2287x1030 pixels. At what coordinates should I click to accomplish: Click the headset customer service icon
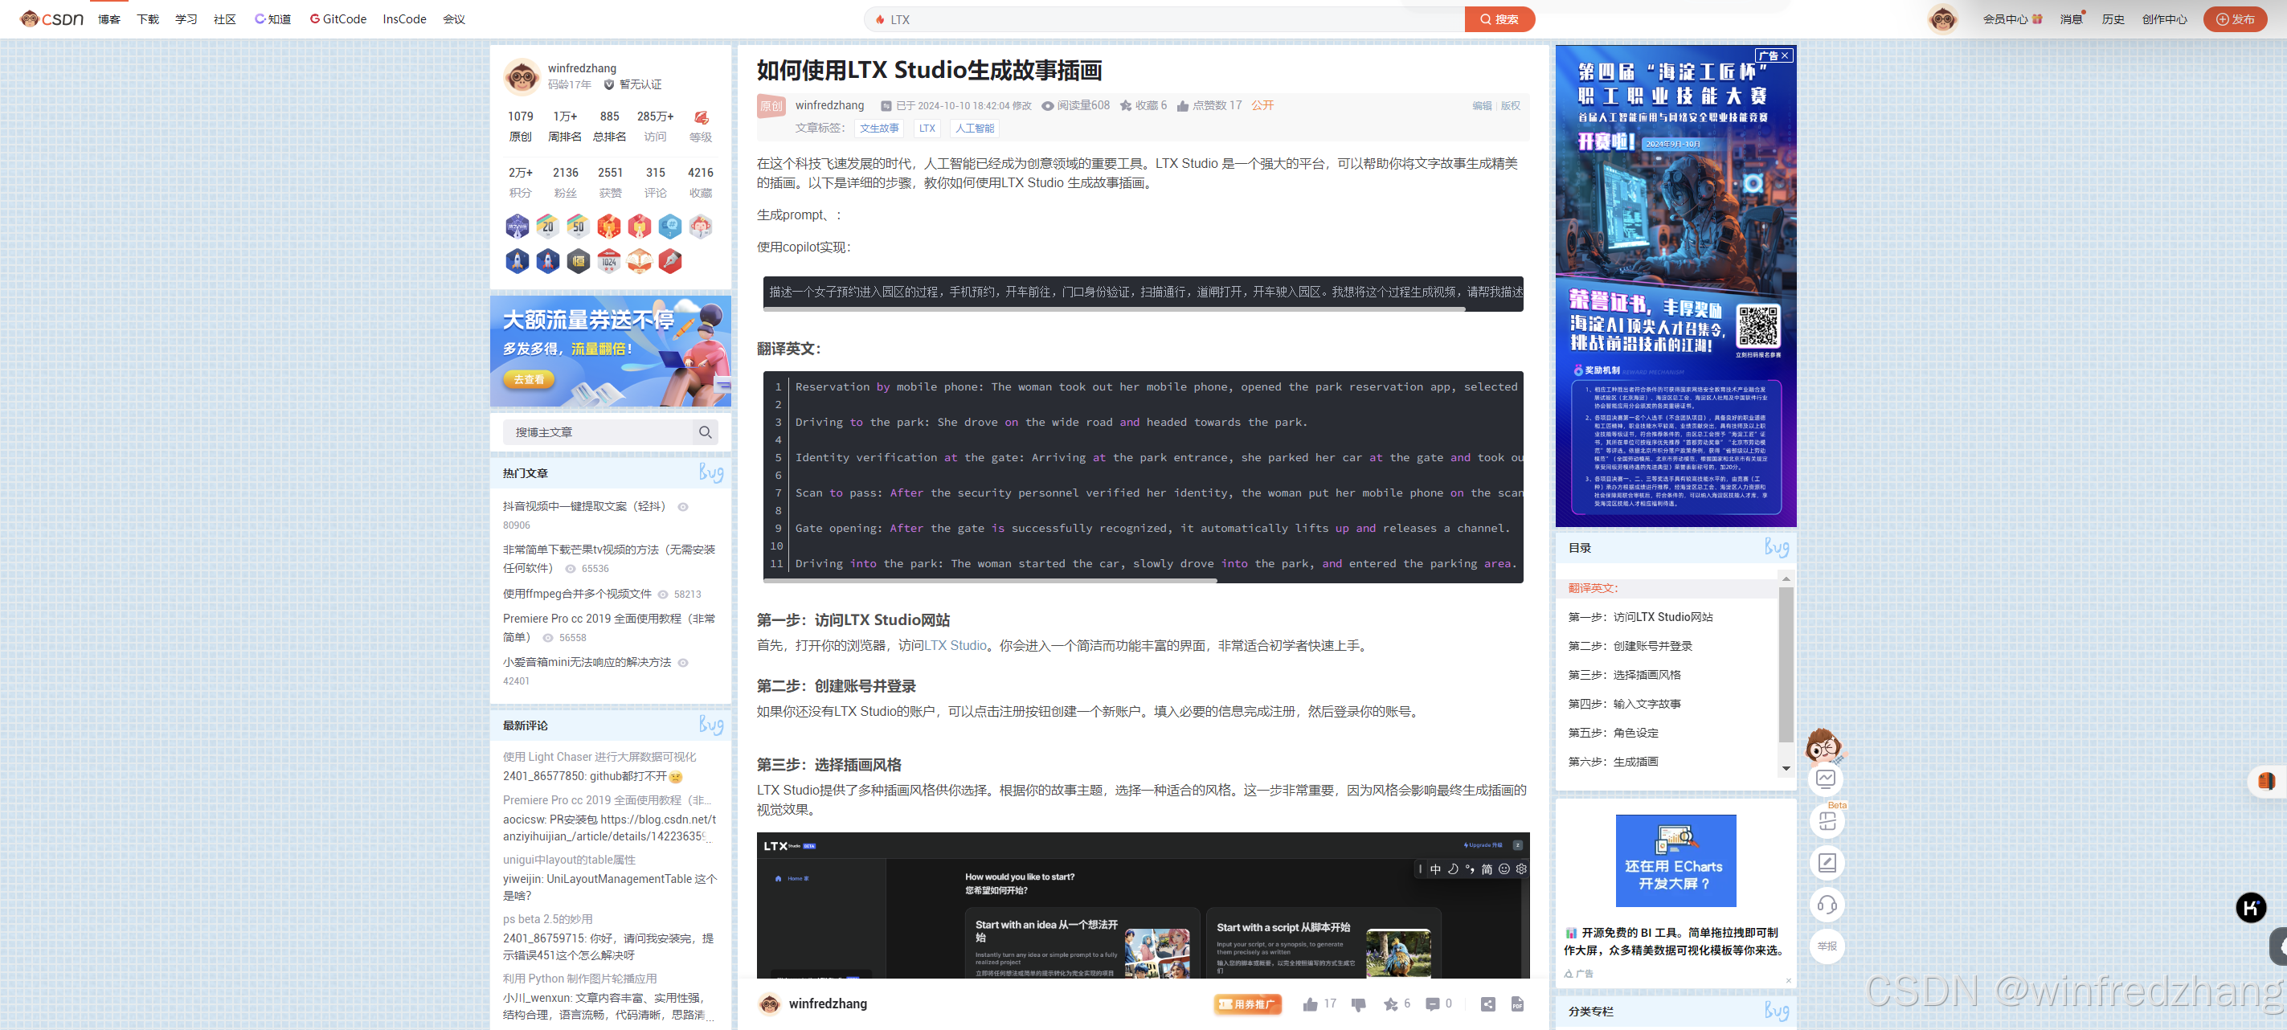tap(1827, 905)
